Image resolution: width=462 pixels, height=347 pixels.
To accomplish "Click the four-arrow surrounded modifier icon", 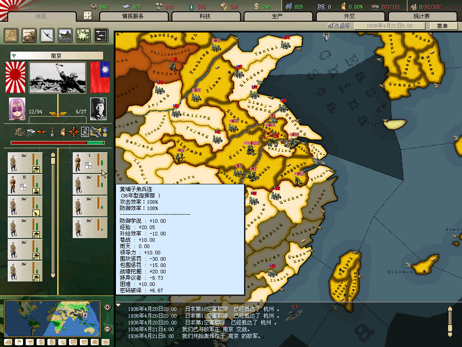I will point(74,132).
